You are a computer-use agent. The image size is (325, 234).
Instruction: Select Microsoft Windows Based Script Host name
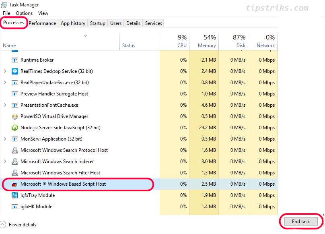(x=63, y=184)
